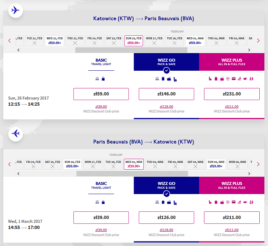This screenshot has height=246, width=268.
Task: Open return Basic discount club price link
Action: click(101, 230)
